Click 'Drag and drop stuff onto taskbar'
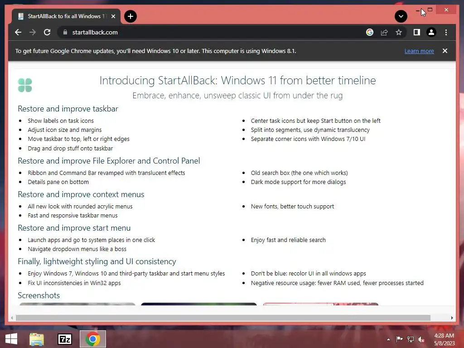The height and width of the screenshot is (348, 464). [x=70, y=148]
